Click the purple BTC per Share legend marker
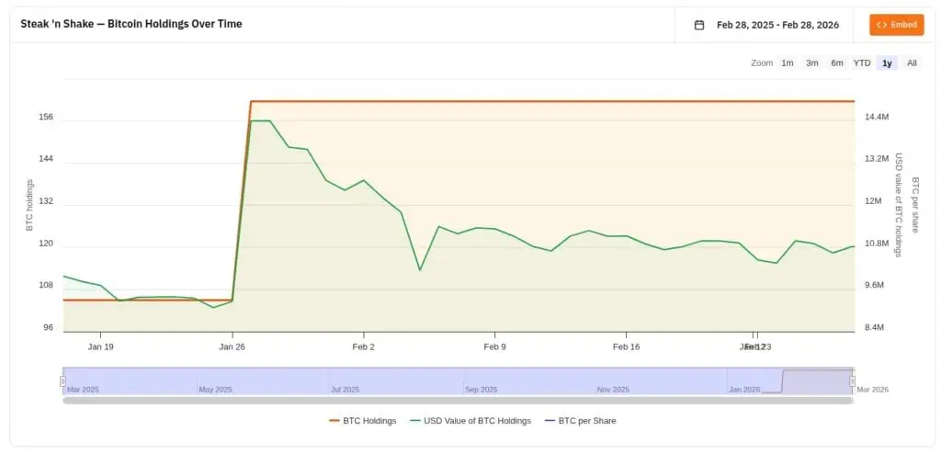Screen dimensions: 941x454 point(550,421)
